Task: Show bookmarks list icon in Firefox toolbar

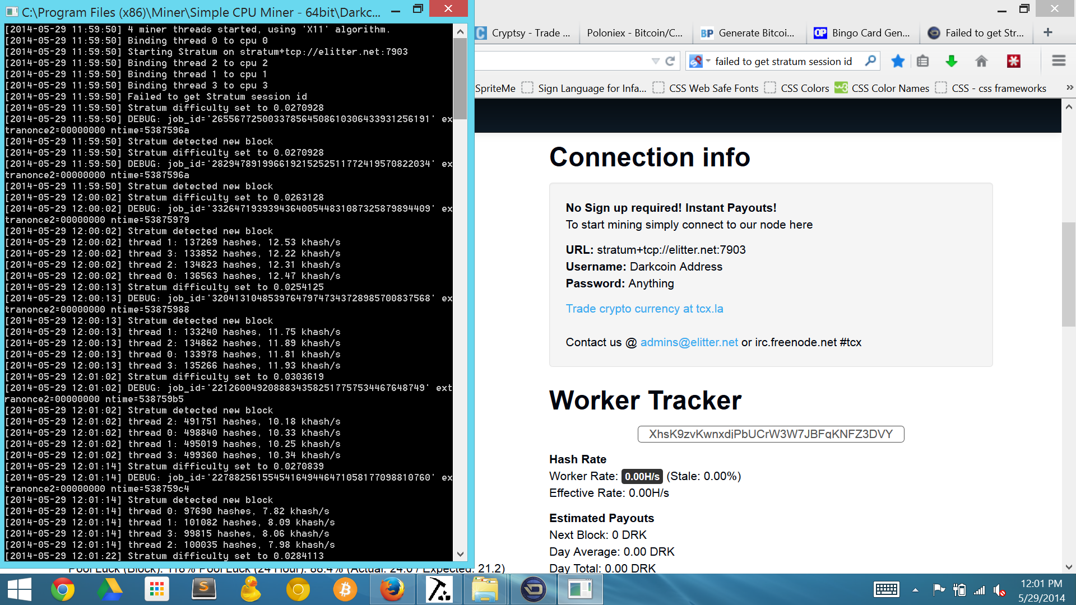Action: pos(922,61)
